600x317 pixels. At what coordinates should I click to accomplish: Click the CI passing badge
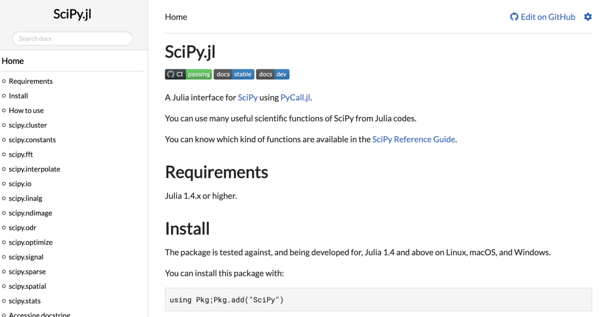pyautogui.click(x=188, y=74)
